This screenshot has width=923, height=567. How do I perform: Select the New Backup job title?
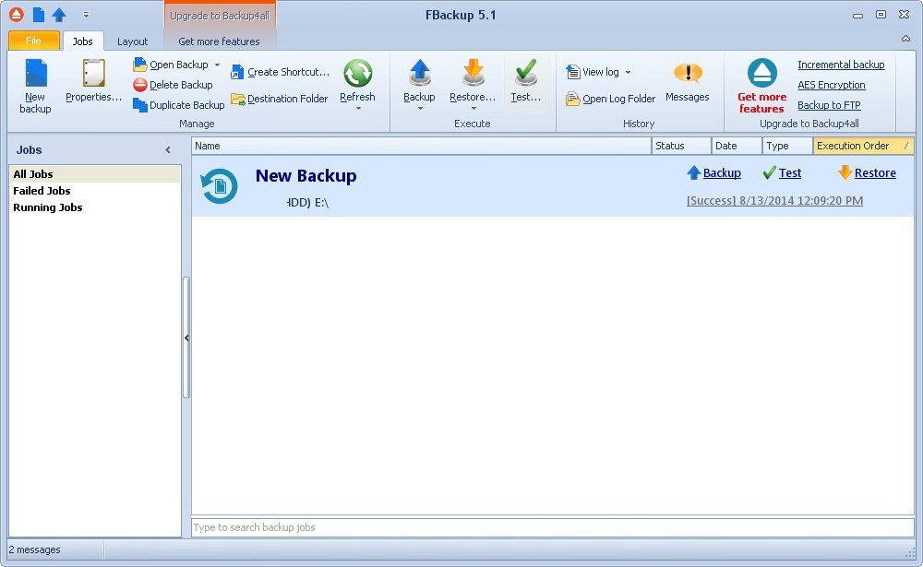[306, 176]
